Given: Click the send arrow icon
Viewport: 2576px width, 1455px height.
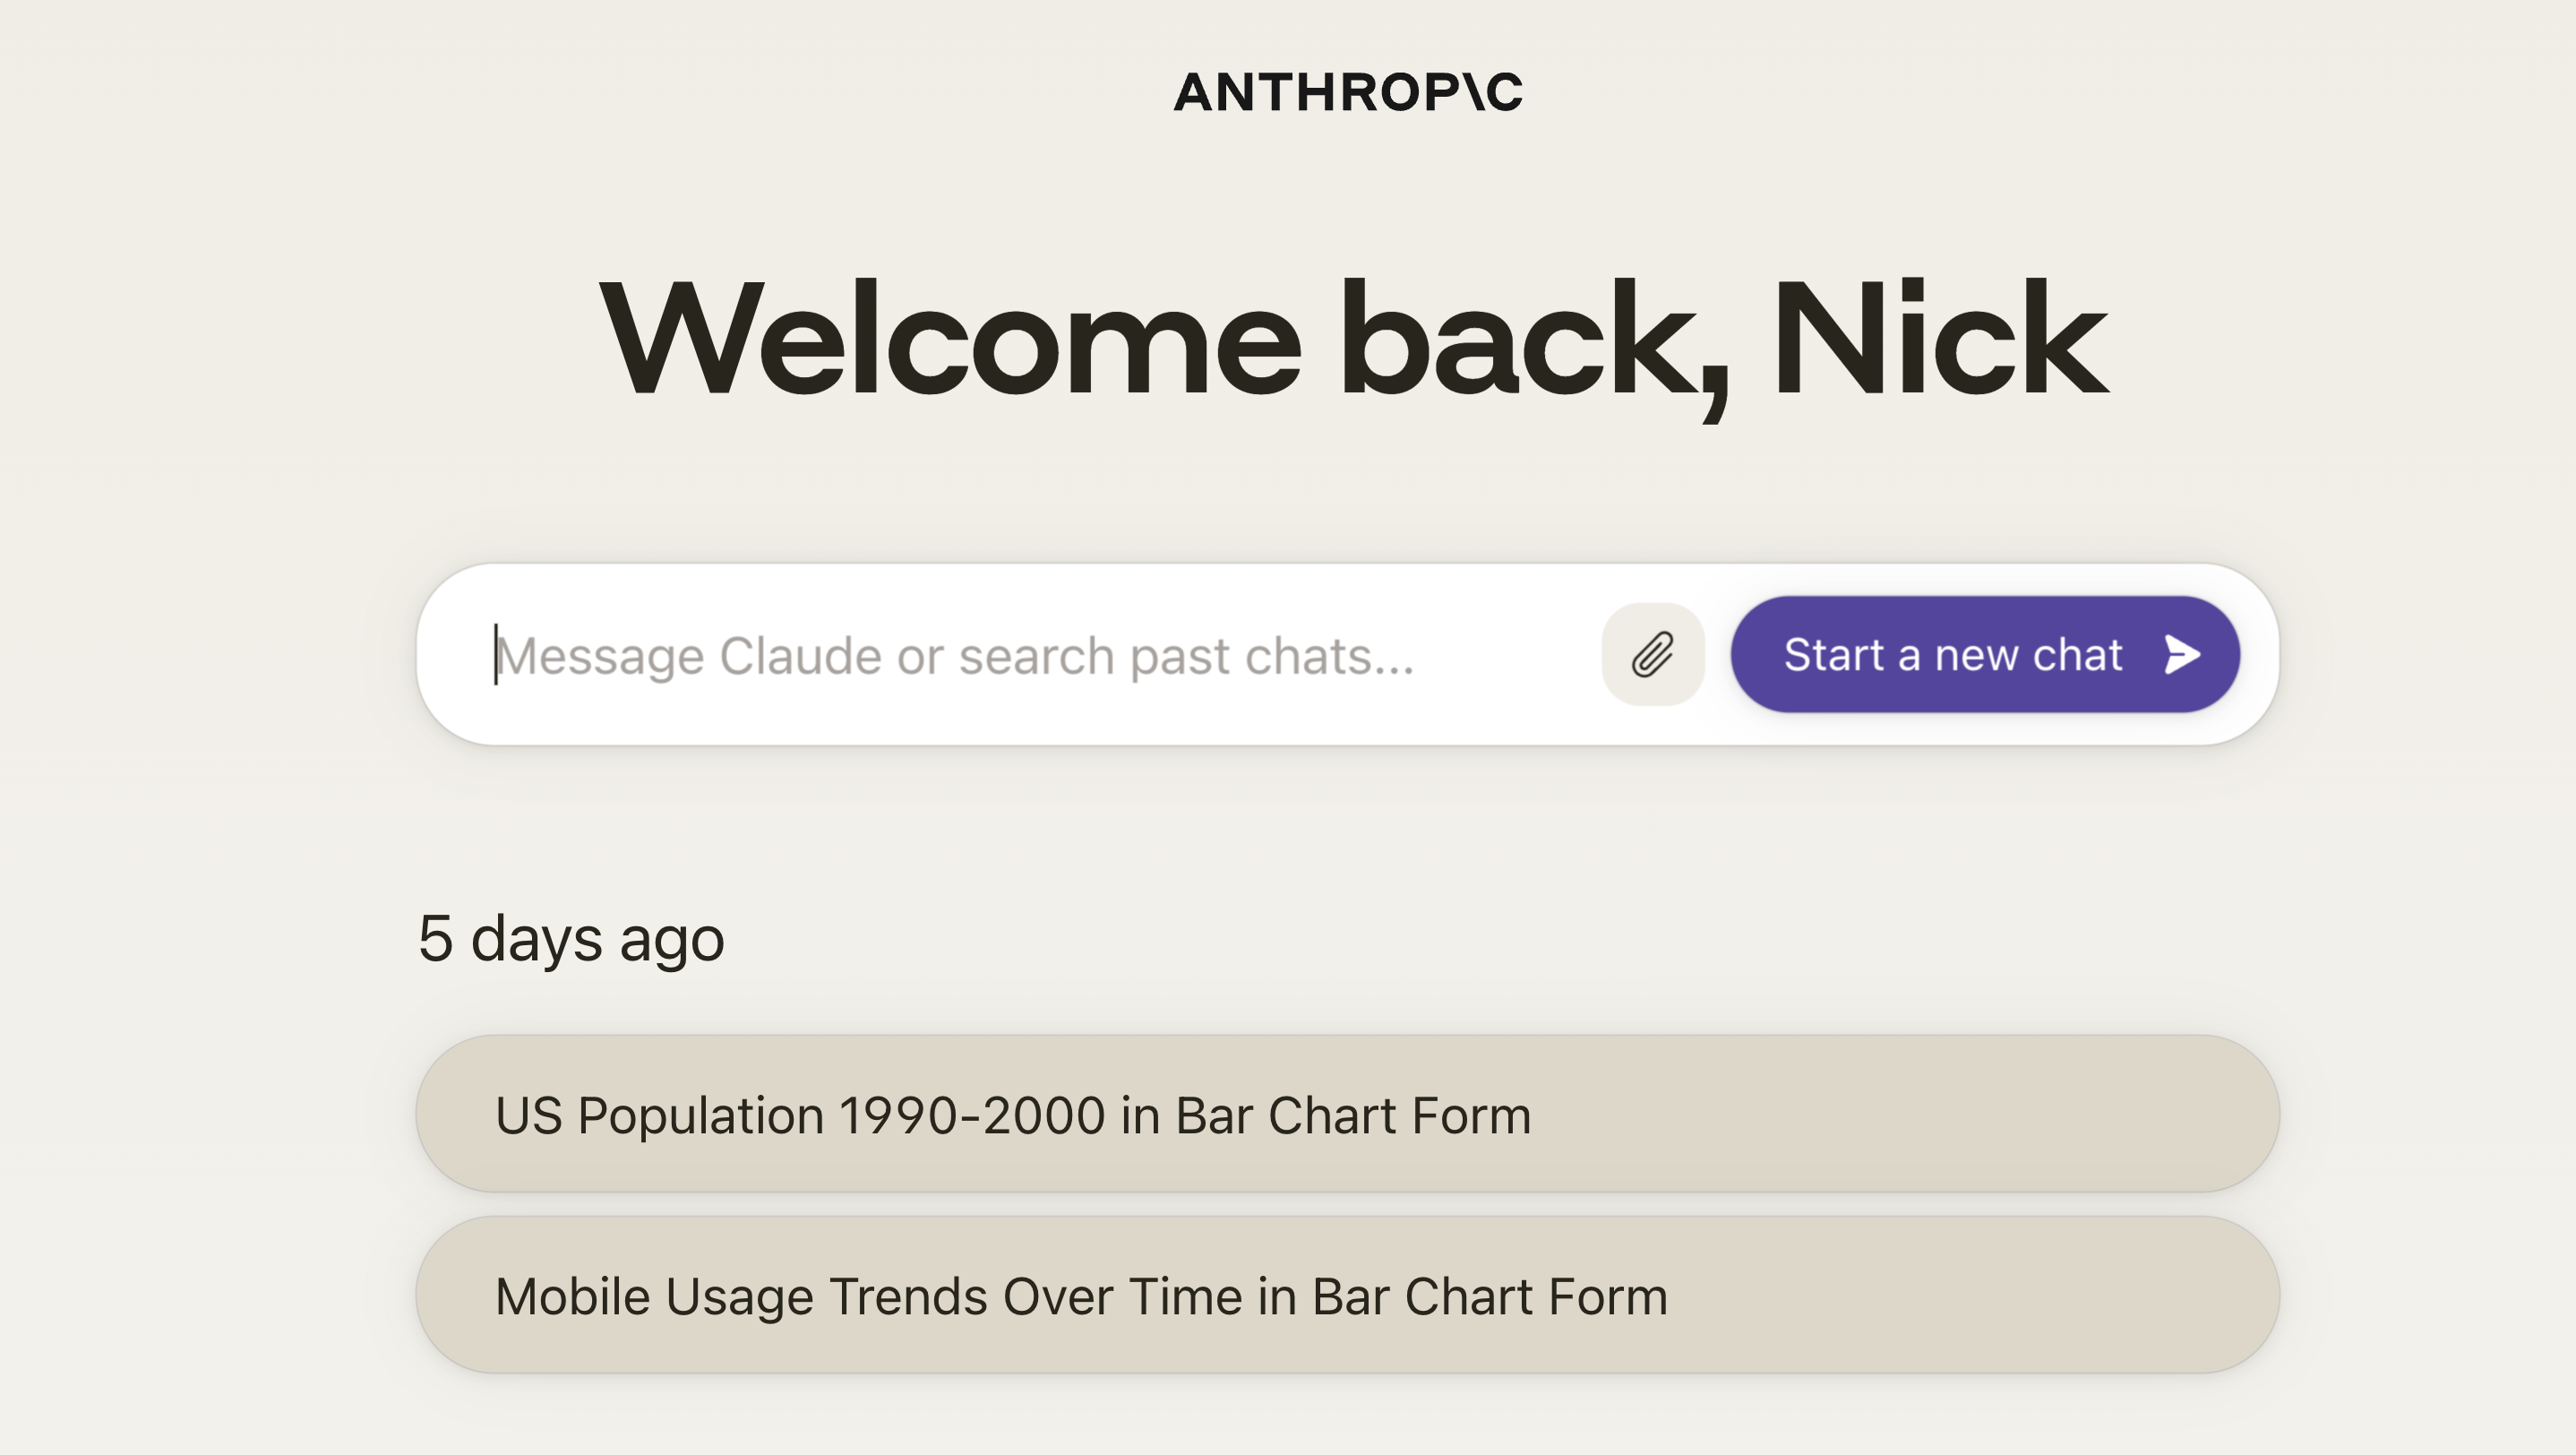Looking at the screenshot, I should click(2182, 655).
